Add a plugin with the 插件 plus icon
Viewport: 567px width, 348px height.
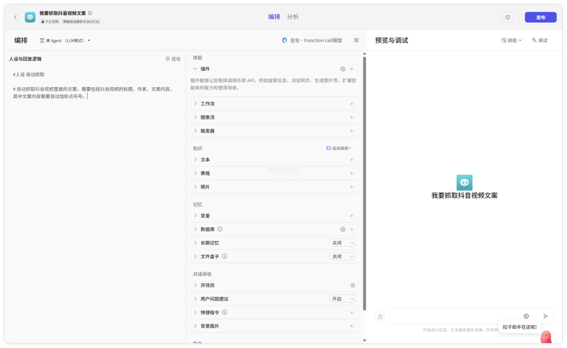pos(352,69)
